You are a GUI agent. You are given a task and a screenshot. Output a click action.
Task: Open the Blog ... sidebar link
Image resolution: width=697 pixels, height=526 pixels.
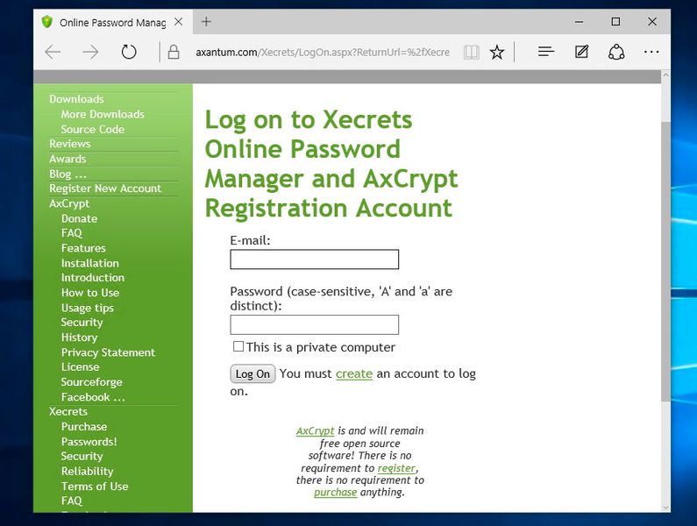68,174
